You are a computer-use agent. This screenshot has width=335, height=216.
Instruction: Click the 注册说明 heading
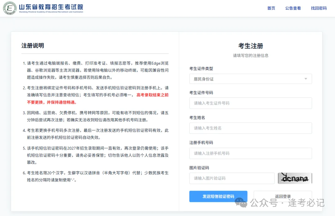click(x=33, y=46)
